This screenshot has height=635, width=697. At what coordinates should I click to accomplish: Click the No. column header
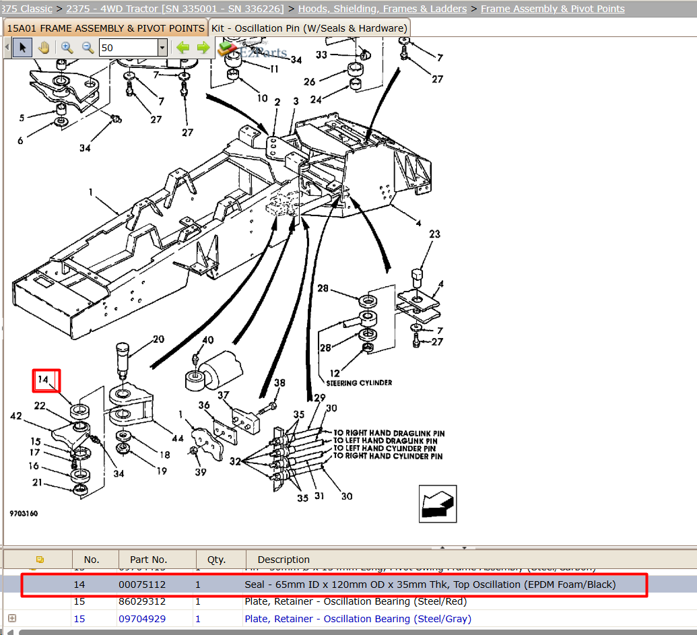[x=92, y=560]
